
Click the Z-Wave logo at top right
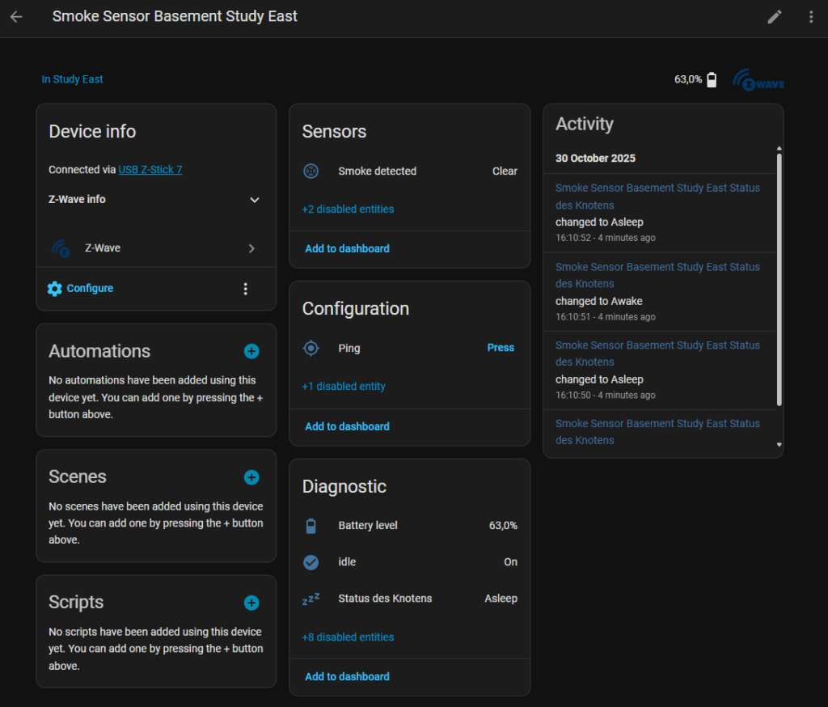(x=758, y=80)
